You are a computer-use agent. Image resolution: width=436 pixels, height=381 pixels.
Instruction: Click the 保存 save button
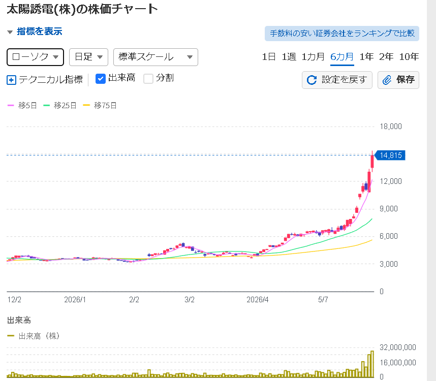click(x=398, y=80)
